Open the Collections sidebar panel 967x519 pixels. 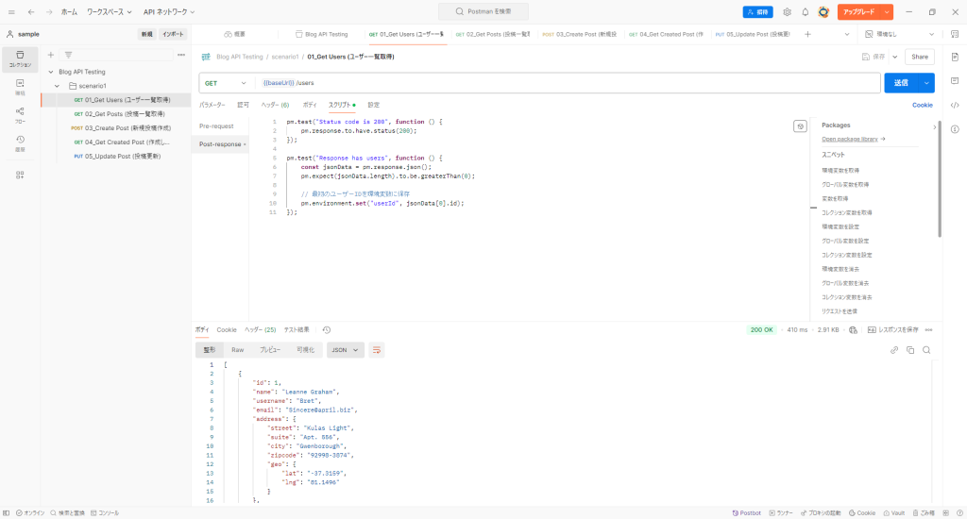[x=20, y=59]
